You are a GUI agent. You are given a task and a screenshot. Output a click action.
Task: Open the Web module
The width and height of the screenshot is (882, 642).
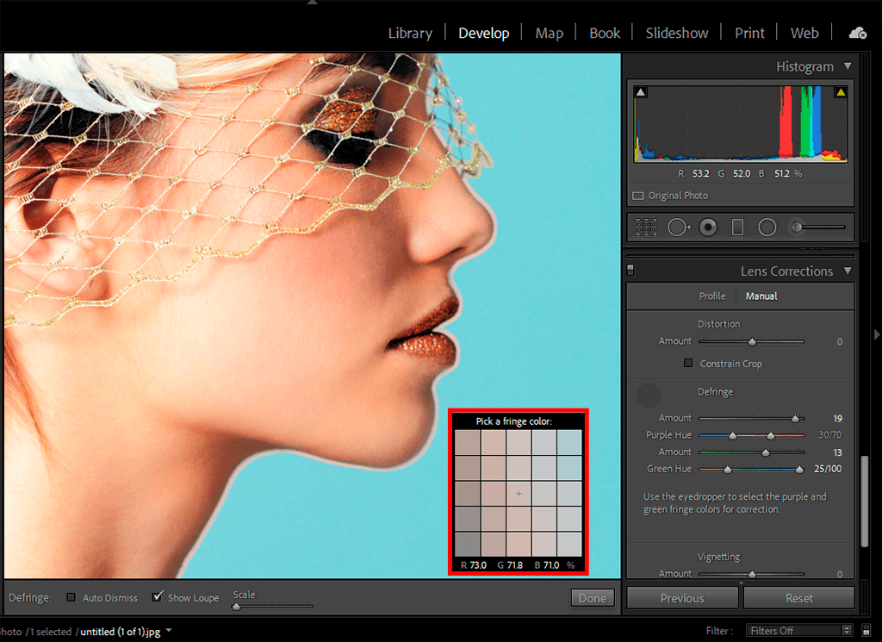point(804,34)
